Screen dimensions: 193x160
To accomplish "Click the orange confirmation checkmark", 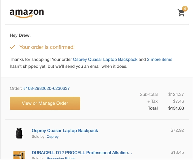I will click(12, 47).
